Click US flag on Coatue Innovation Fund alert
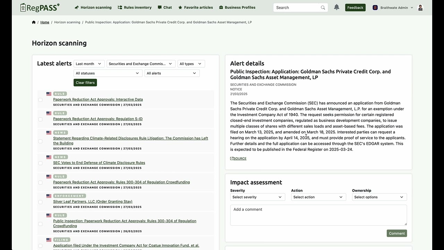Image resolution: width=444 pixels, height=250 pixels. tap(49, 240)
